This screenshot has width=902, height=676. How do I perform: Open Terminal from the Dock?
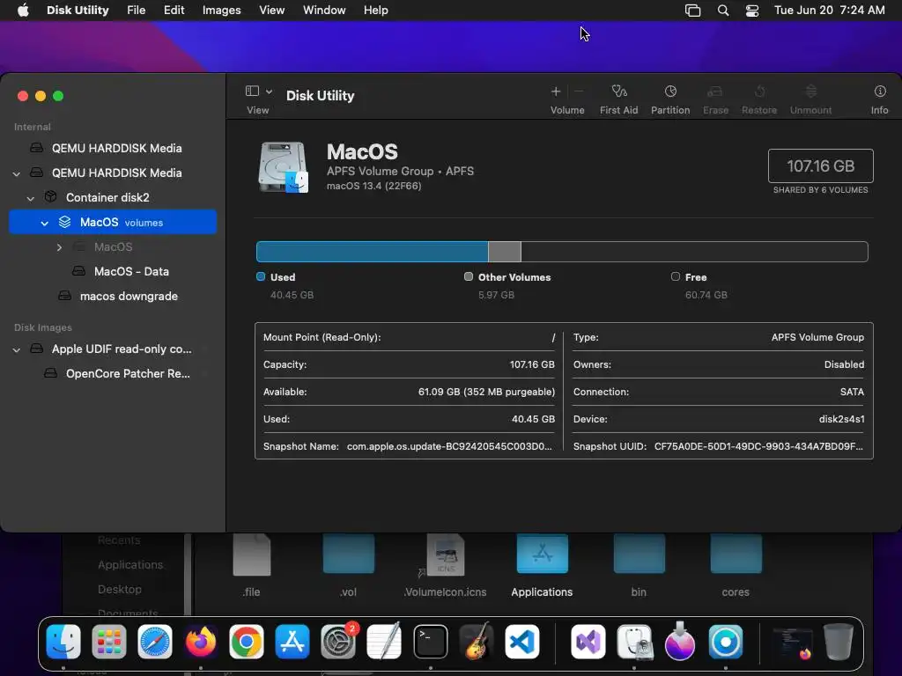click(x=430, y=642)
